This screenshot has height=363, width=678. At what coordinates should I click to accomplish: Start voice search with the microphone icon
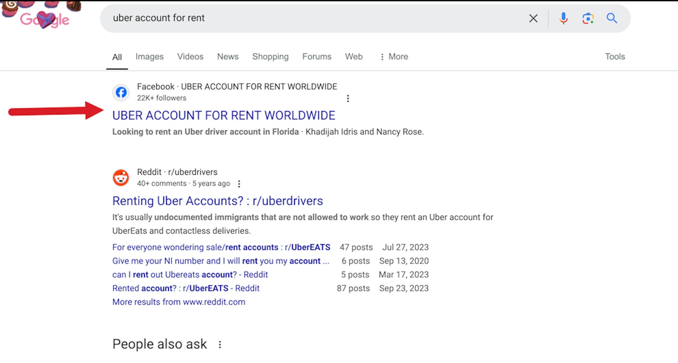point(563,18)
